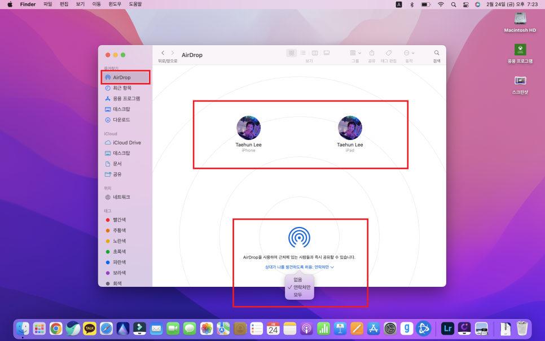This screenshot has width=545, height=341.
Task: Switch to list view
Action: [303, 53]
